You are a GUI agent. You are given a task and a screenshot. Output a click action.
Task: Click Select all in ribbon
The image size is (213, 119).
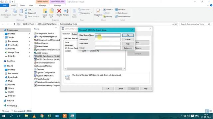[x=120, y=10]
